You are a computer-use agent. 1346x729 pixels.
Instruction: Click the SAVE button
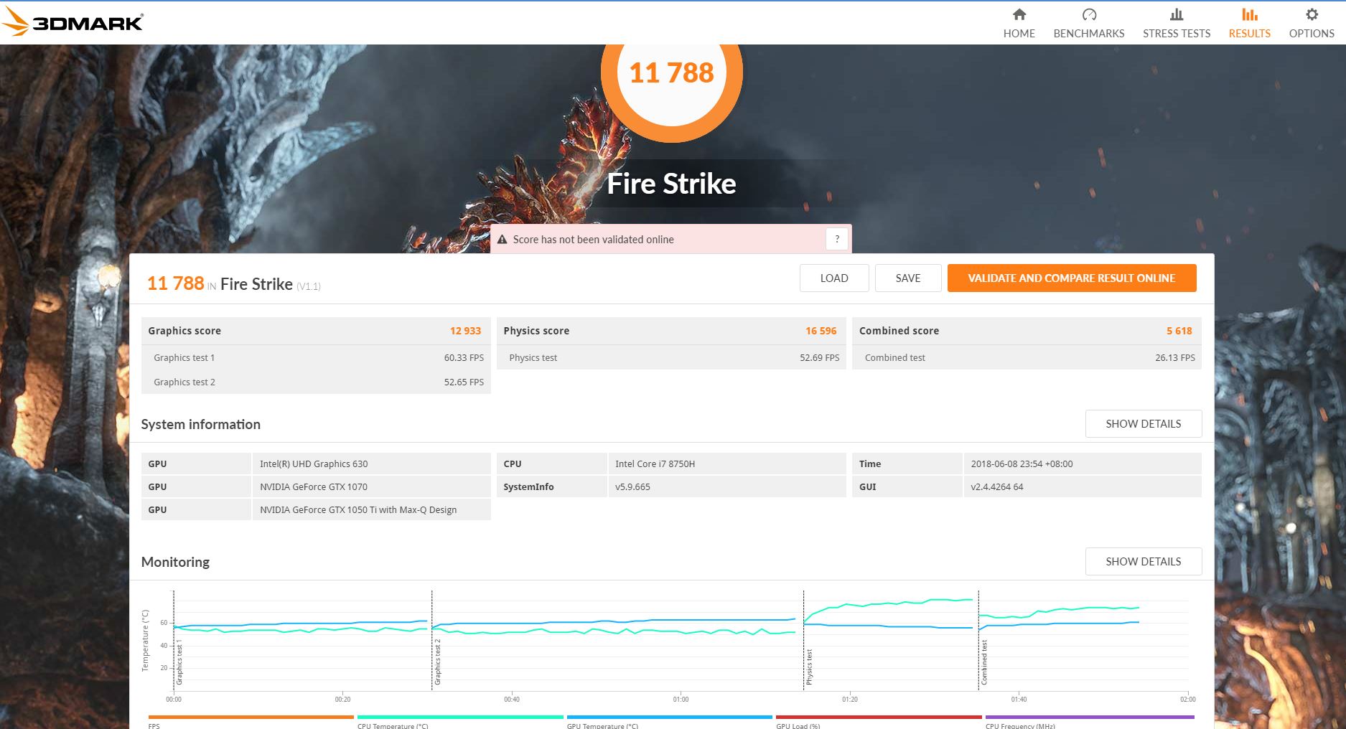pyautogui.click(x=908, y=278)
